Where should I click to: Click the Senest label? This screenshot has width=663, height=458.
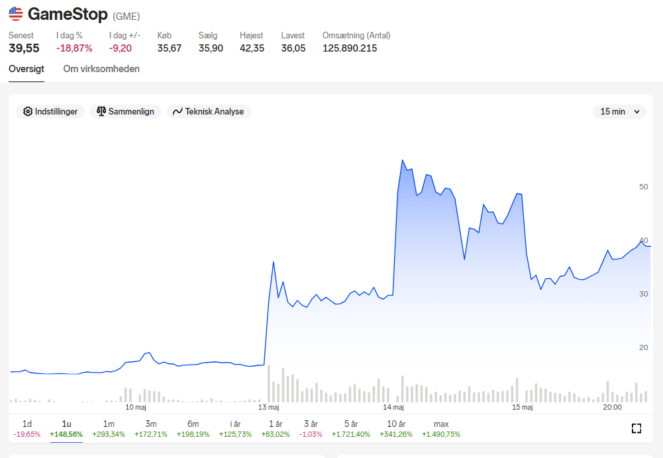(x=21, y=36)
